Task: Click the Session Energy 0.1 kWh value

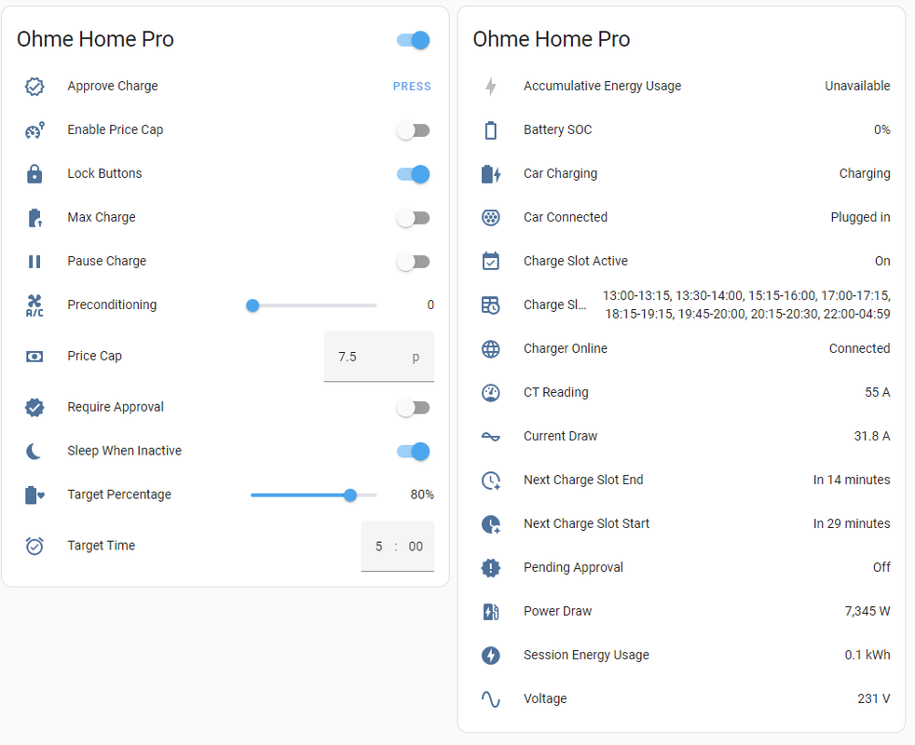Action: [x=867, y=655]
